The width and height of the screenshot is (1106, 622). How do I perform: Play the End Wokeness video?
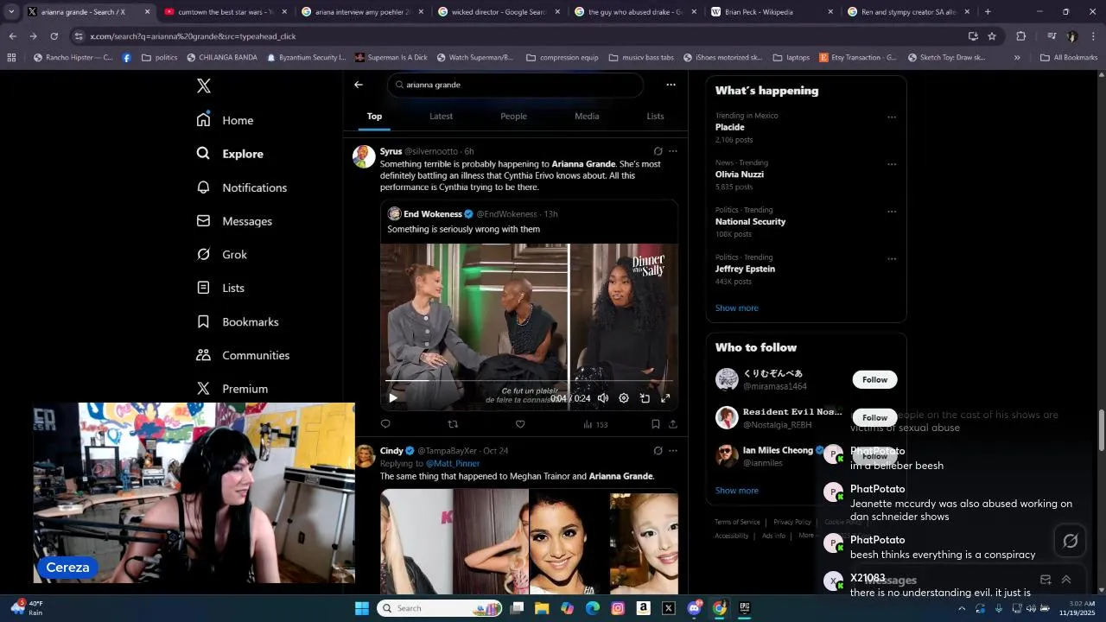(393, 398)
